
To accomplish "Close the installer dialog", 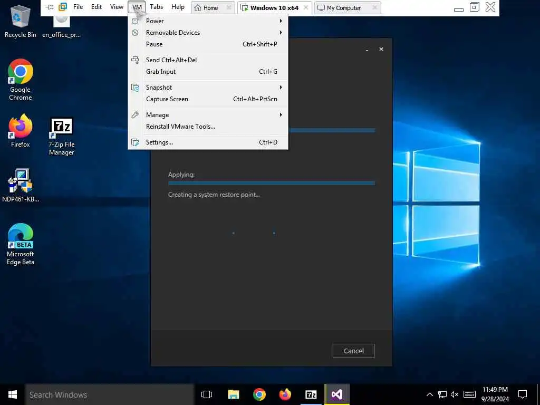I will 381,49.
